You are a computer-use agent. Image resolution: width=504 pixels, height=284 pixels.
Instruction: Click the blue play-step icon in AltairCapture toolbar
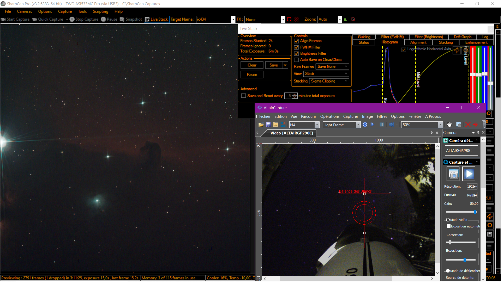coord(372,125)
